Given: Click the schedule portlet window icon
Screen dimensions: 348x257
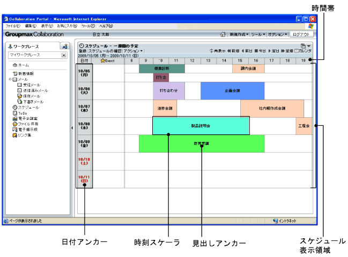Looking at the screenshot, I should pyautogui.click(x=303, y=46).
